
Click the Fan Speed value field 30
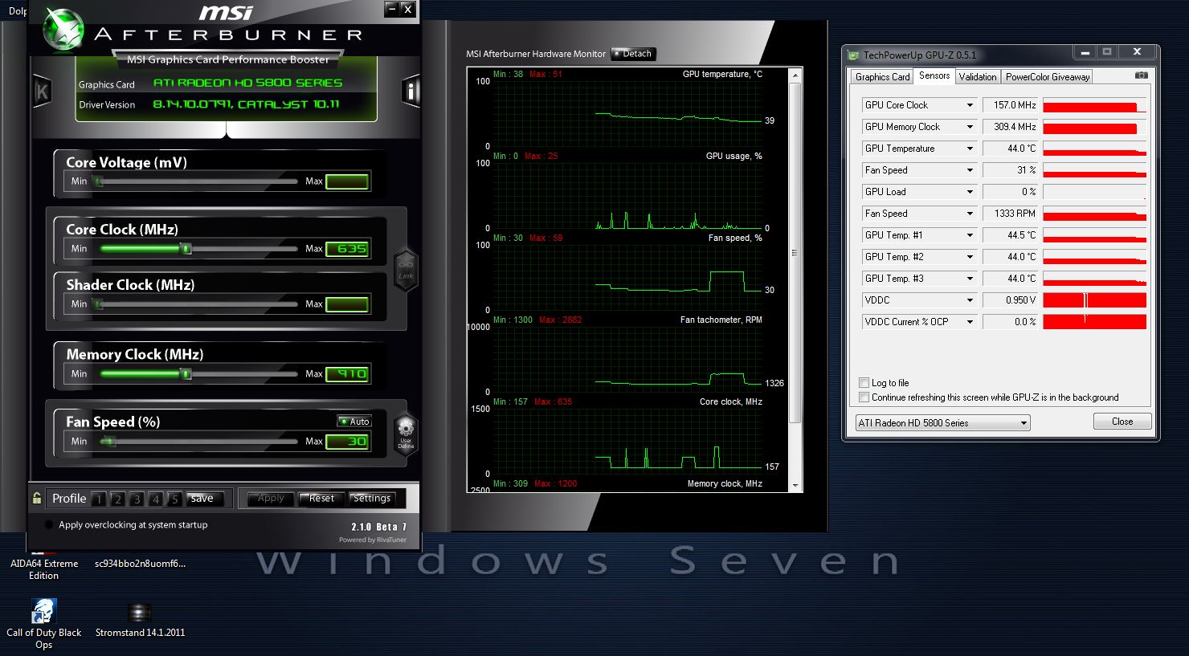(347, 442)
